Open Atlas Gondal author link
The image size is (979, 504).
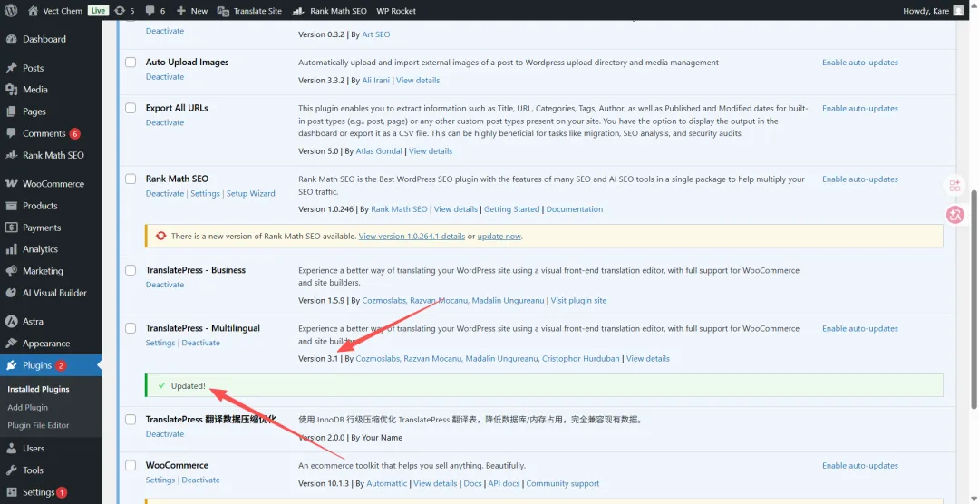pos(379,151)
